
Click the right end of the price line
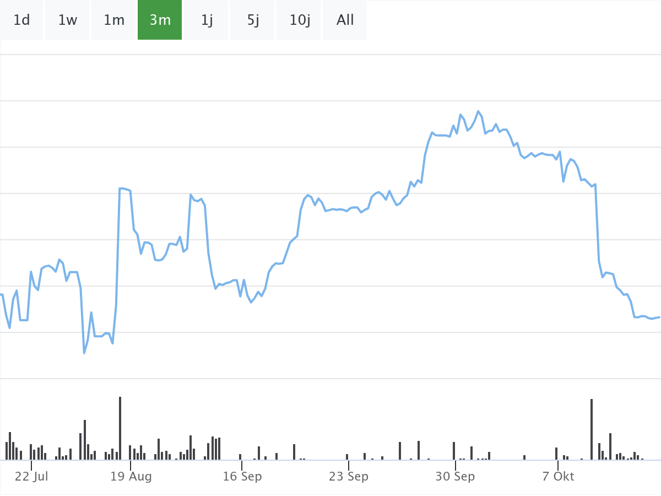tap(659, 317)
